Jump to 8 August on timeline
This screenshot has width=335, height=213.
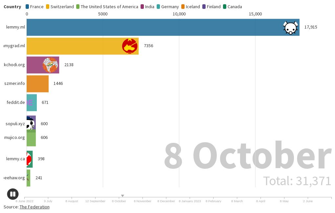[x=72, y=201]
